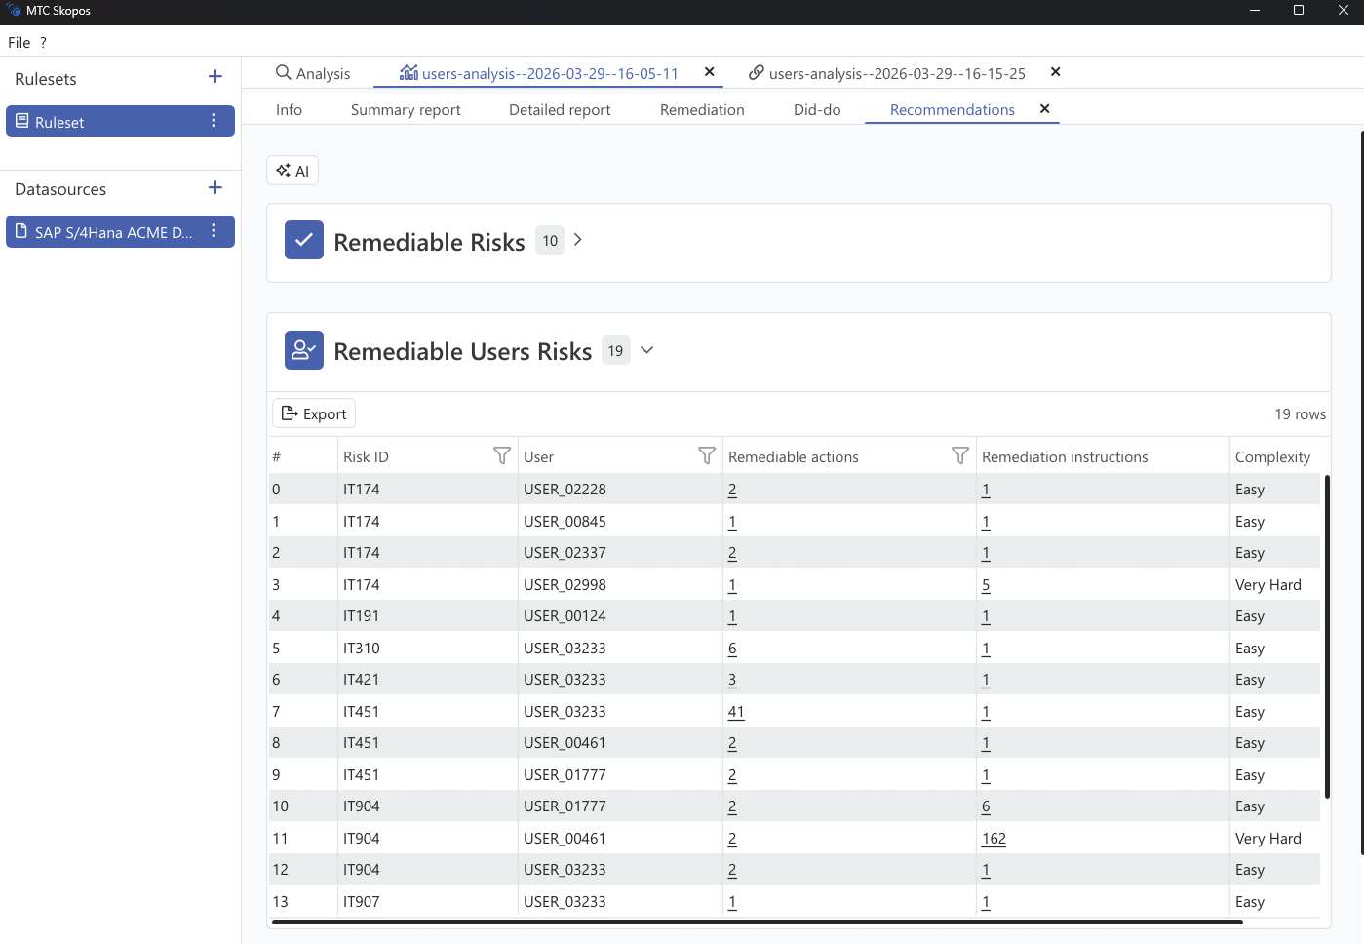Click the link icon on users-analysis--16-15-25 tab
1364x944 pixels.
point(757,72)
